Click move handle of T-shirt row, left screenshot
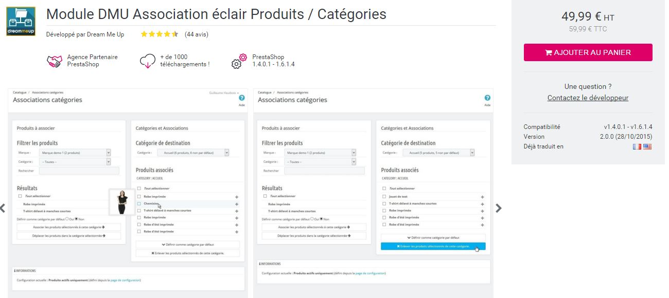669x298 pixels. point(237,211)
